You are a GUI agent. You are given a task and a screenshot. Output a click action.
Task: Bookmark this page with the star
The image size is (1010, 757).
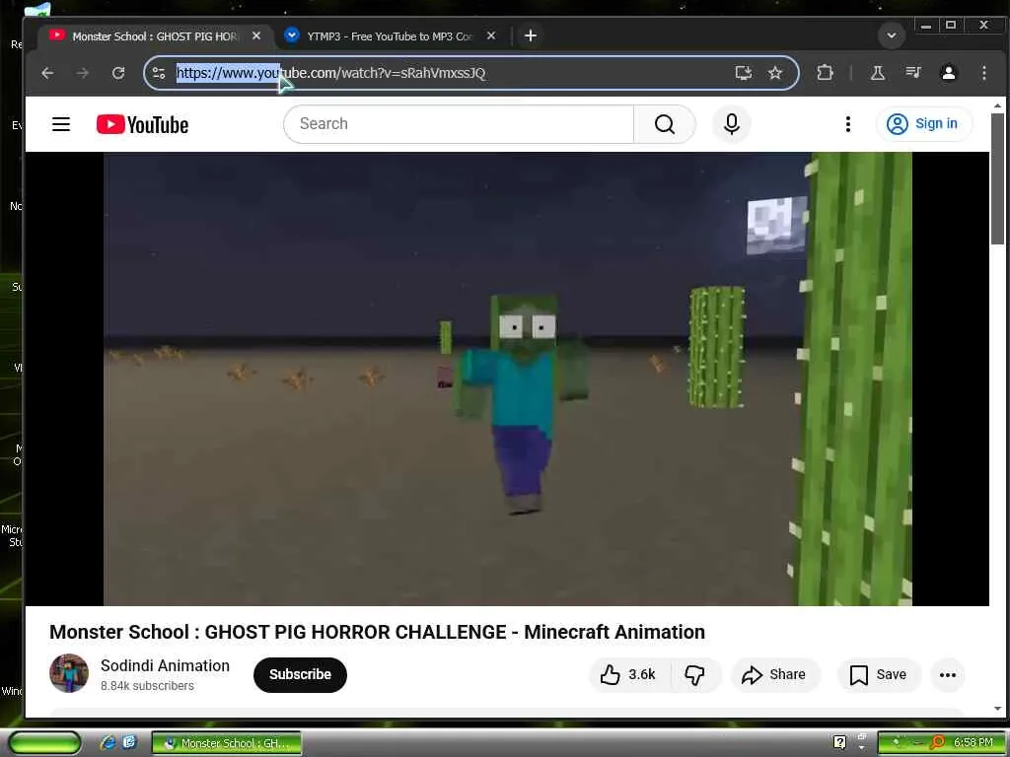[775, 73]
